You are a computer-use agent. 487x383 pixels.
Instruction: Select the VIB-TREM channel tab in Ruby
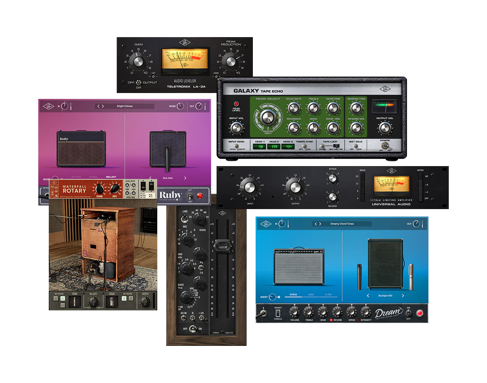pos(76,177)
